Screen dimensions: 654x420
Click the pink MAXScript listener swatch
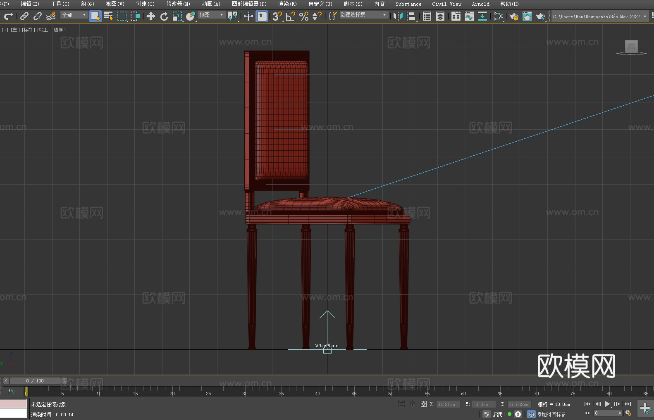14,403
